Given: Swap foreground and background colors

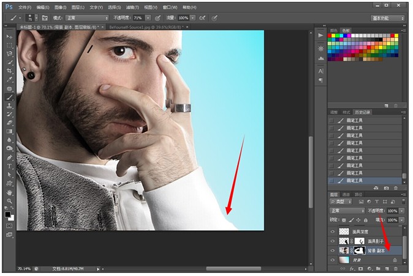Looking at the screenshot, I should coord(12,208).
